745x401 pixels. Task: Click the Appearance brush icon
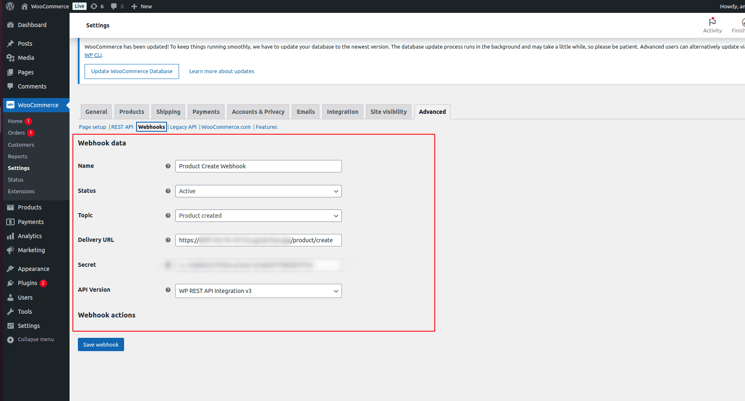tap(10, 269)
